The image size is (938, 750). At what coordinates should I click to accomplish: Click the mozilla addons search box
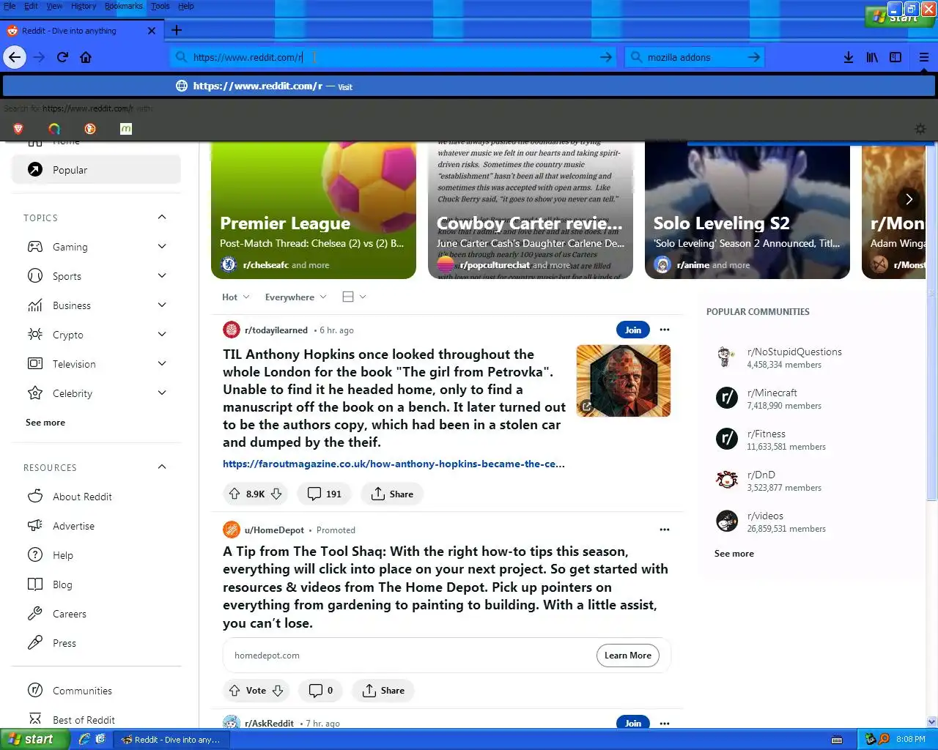click(x=694, y=57)
